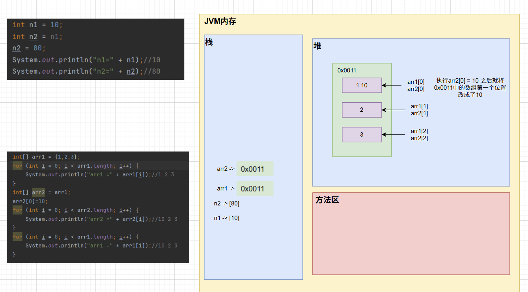Image resolution: width=528 pixels, height=292 pixels.
Task: Click the n2 -> [80] text
Action: click(227, 203)
